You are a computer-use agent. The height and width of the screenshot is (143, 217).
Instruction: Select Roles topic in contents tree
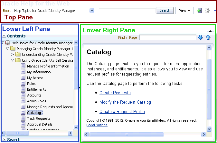click(x=31, y=84)
